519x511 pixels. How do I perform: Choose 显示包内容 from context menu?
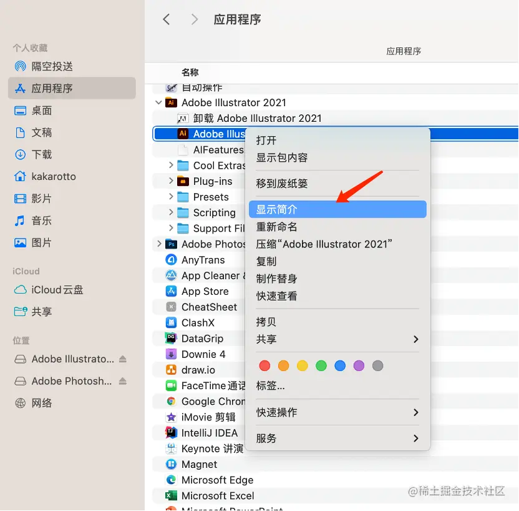point(337,157)
